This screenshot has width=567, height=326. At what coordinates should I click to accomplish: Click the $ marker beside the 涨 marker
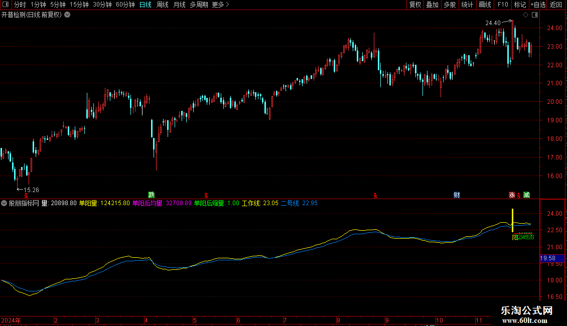click(x=519, y=196)
